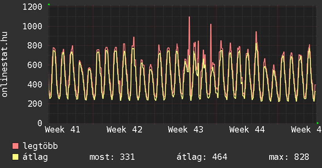Viewport: 322px width, 168px height.
Task: Click the green arrow at x-axis right end
Action: coord(318,123)
